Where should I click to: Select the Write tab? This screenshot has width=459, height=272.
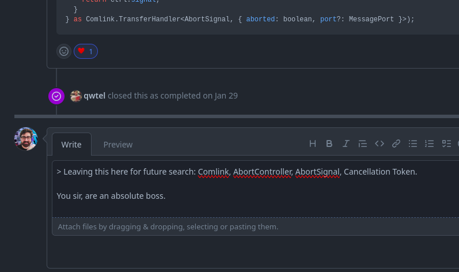(71, 145)
